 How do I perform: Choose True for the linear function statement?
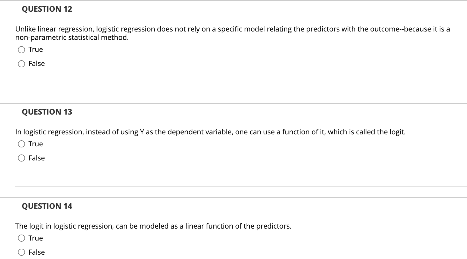point(21,238)
